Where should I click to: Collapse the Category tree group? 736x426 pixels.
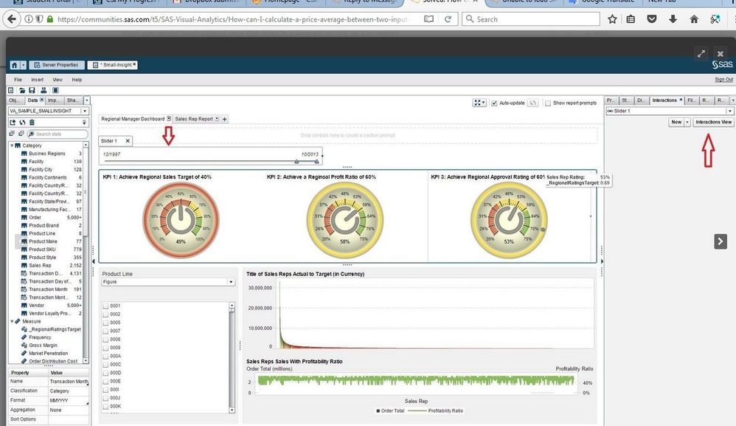12,145
